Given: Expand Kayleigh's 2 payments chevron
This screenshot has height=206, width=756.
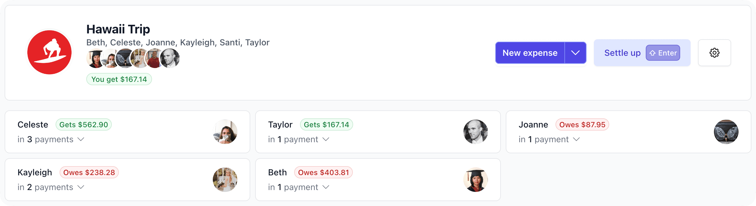Looking at the screenshot, I should click(81, 187).
